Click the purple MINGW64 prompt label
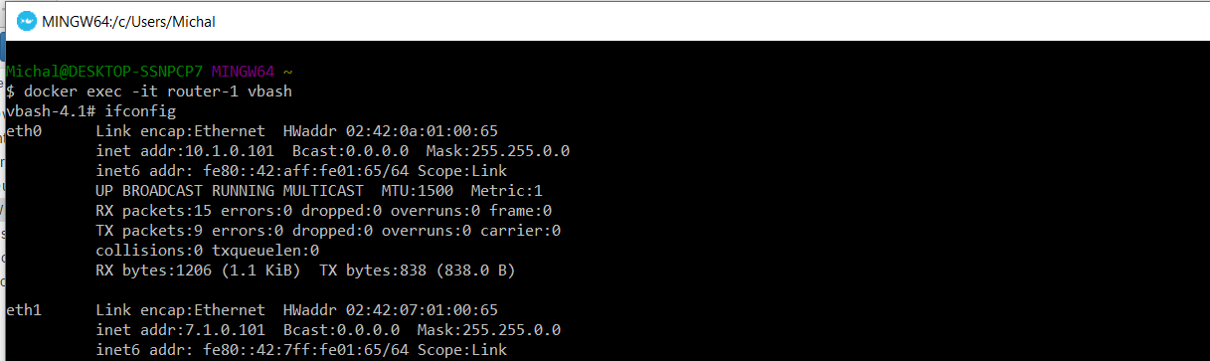This screenshot has width=1210, height=361. [246, 72]
